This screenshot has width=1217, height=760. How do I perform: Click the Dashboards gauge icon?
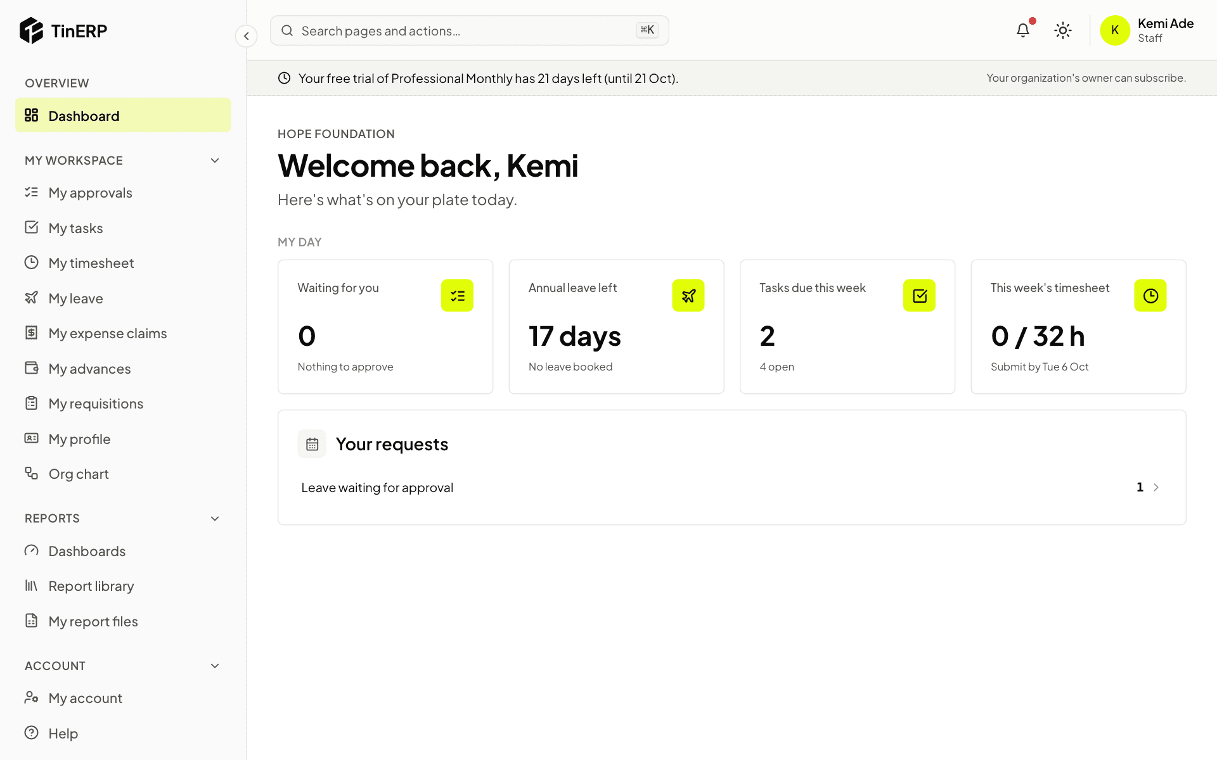31,550
